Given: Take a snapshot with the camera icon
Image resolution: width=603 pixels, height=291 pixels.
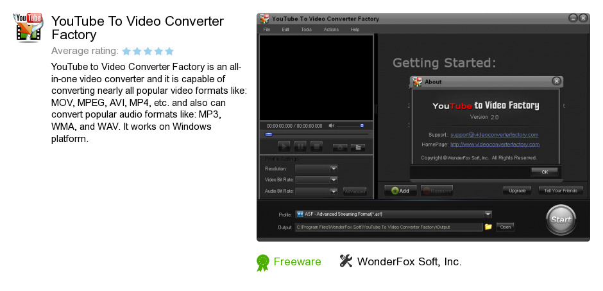Looking at the screenshot, I should pos(340,147).
